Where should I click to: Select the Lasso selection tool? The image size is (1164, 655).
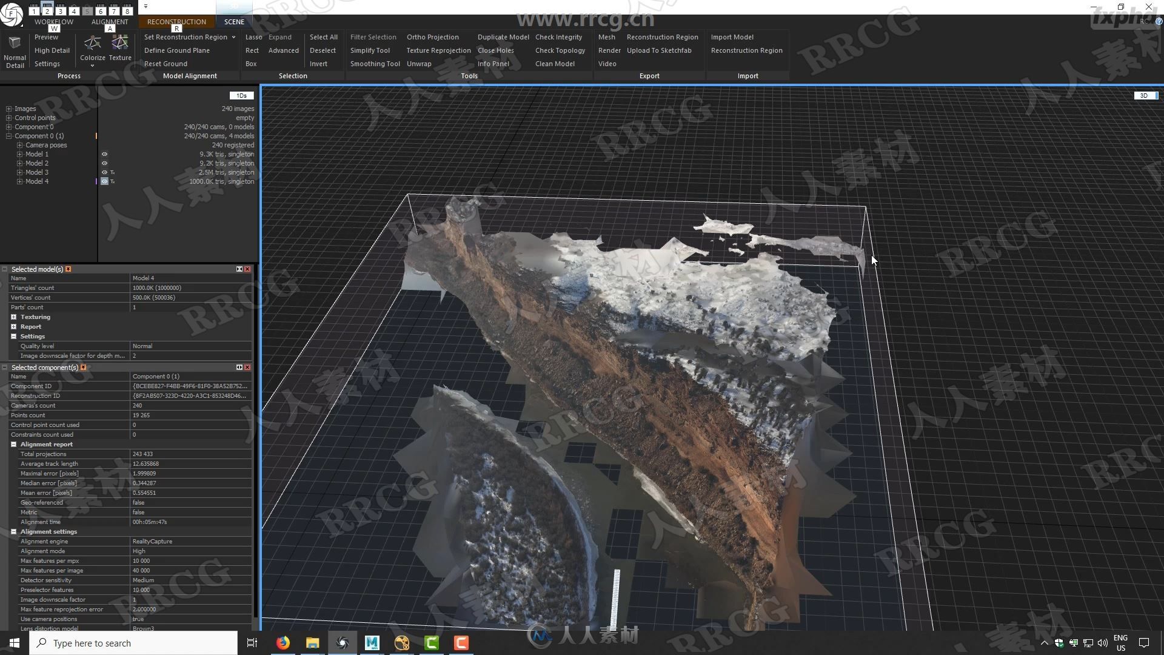pyautogui.click(x=253, y=38)
